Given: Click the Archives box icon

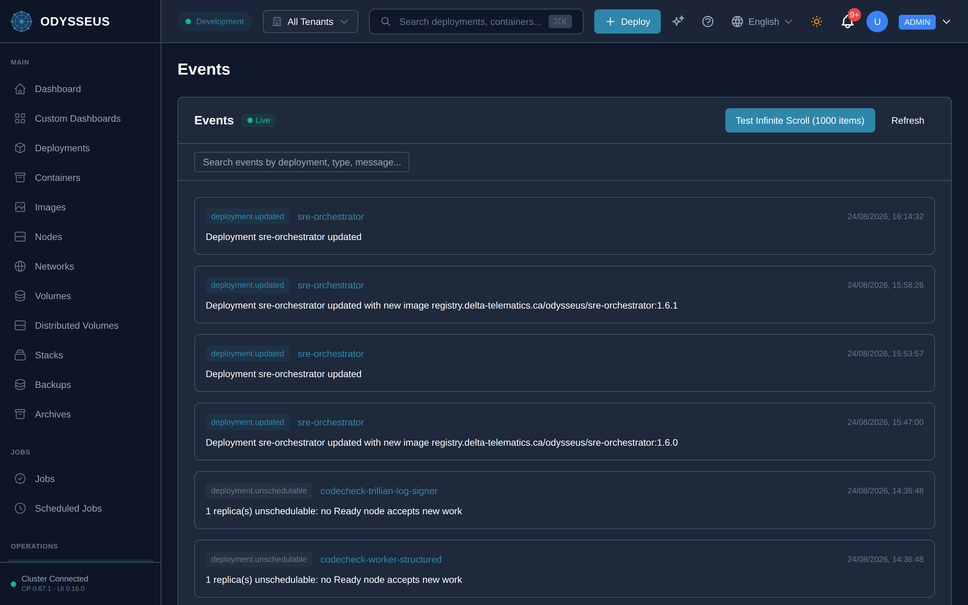Looking at the screenshot, I should (x=20, y=414).
